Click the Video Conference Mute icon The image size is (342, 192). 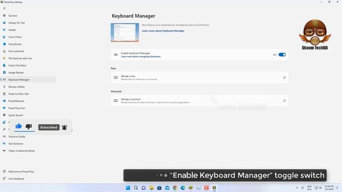click(x=4, y=150)
